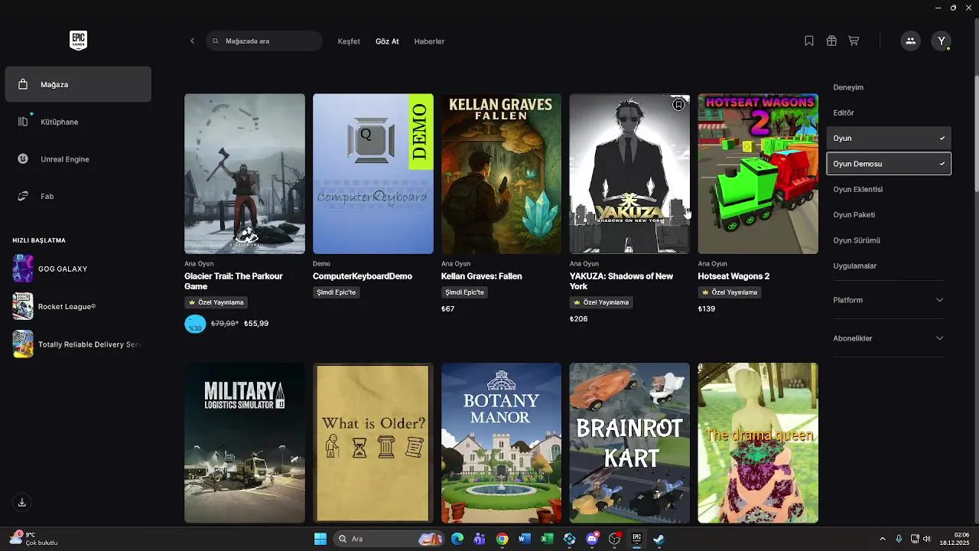979x551 pixels.
Task: Open Excel from the taskbar
Action: click(x=547, y=539)
